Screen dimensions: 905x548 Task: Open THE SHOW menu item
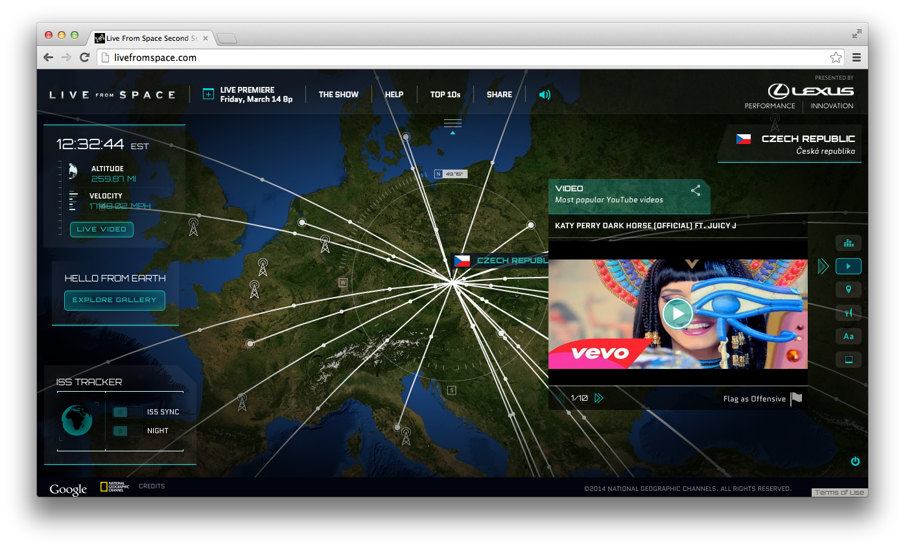pos(338,95)
